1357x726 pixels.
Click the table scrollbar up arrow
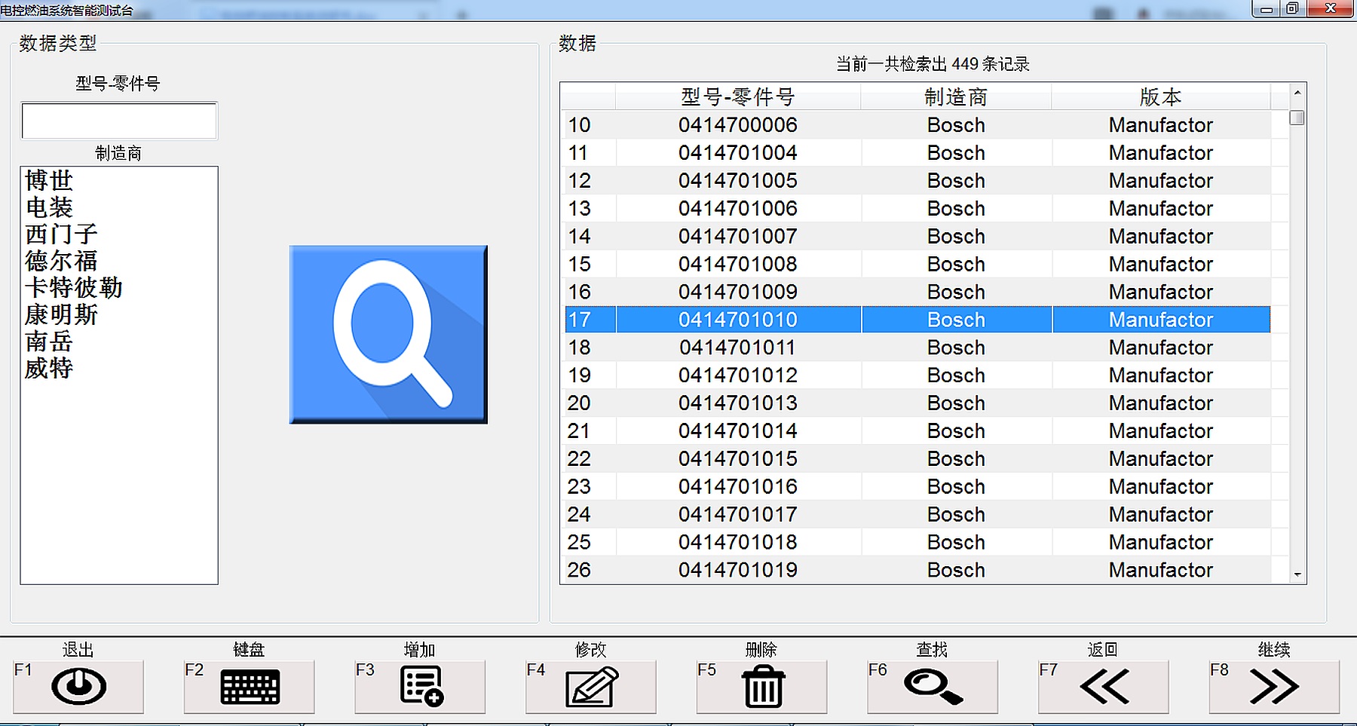(1297, 93)
